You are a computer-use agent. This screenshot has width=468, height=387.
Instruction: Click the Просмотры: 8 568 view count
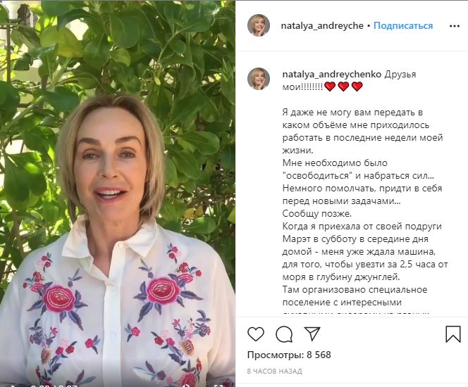point(289,355)
